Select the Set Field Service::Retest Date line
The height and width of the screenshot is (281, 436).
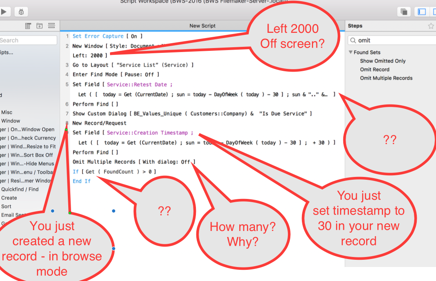(x=122, y=84)
